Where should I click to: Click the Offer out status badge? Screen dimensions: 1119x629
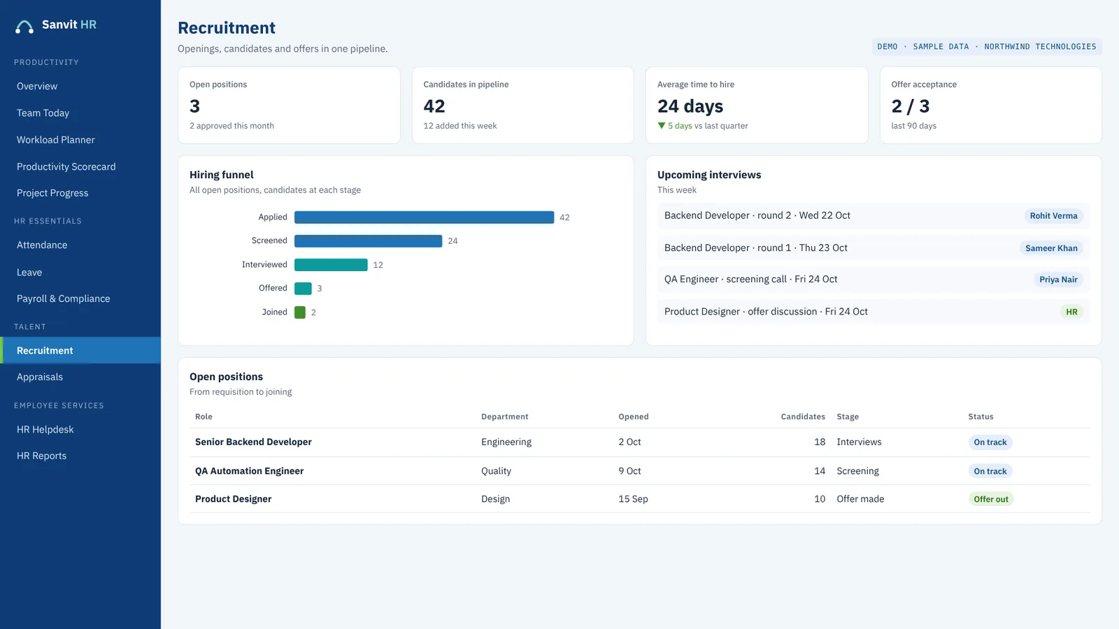point(991,499)
